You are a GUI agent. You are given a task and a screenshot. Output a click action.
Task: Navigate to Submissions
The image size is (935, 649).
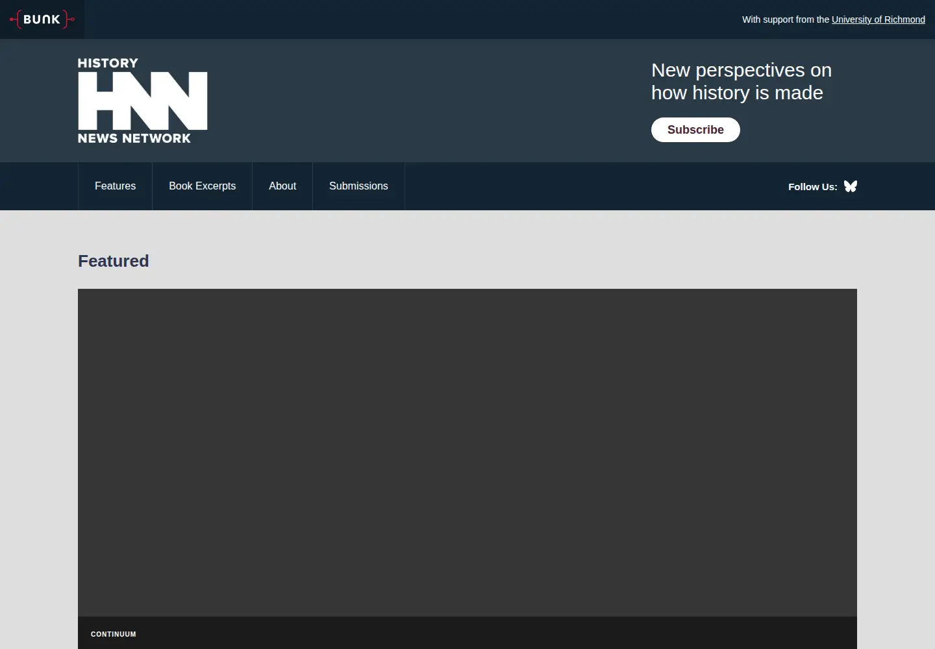[358, 186]
